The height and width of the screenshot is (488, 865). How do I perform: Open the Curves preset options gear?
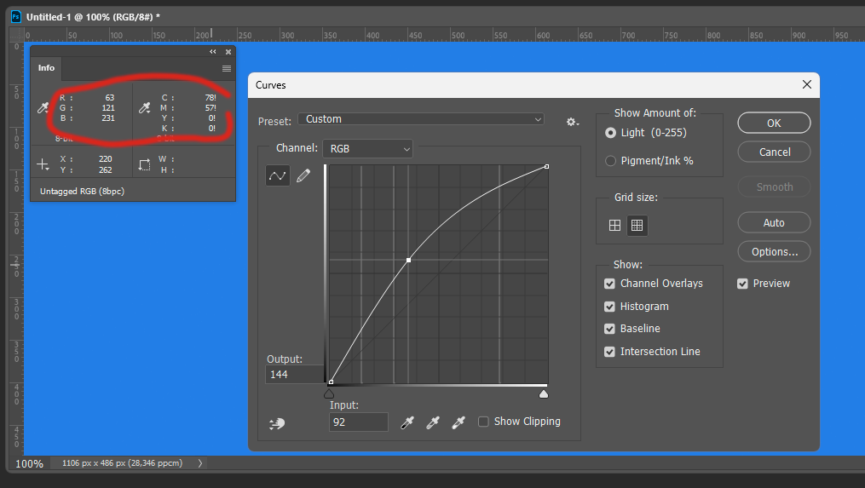coord(573,122)
